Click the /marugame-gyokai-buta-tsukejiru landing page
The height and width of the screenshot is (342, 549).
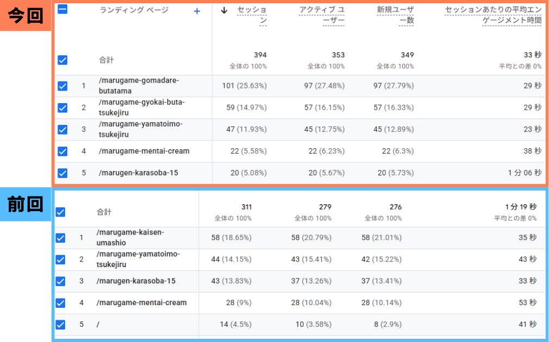(x=142, y=107)
